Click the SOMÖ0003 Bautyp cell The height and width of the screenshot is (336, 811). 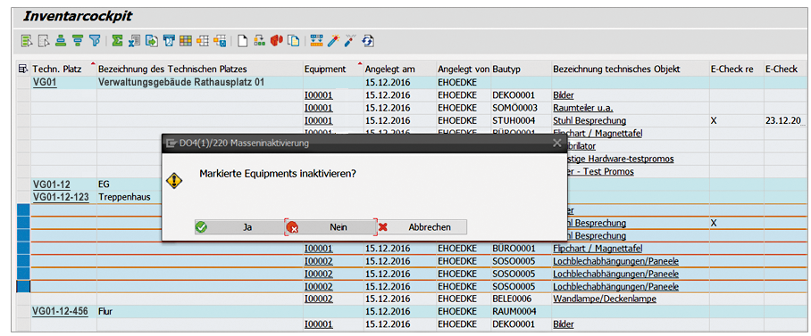(522, 108)
